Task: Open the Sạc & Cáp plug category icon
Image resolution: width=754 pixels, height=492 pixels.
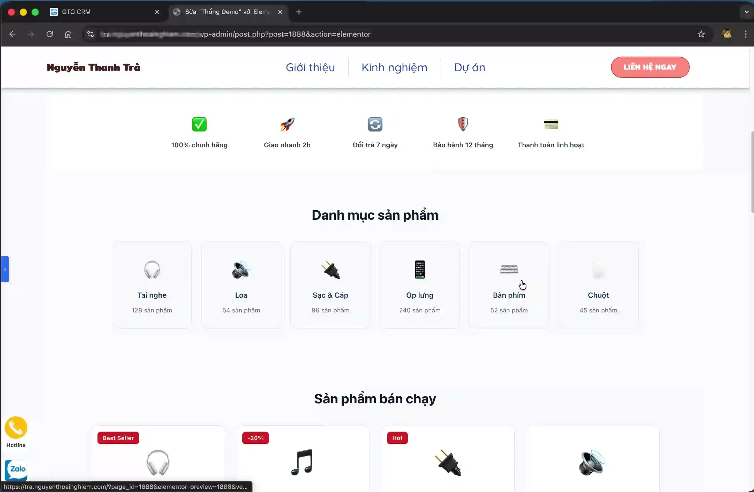Action: pos(330,270)
